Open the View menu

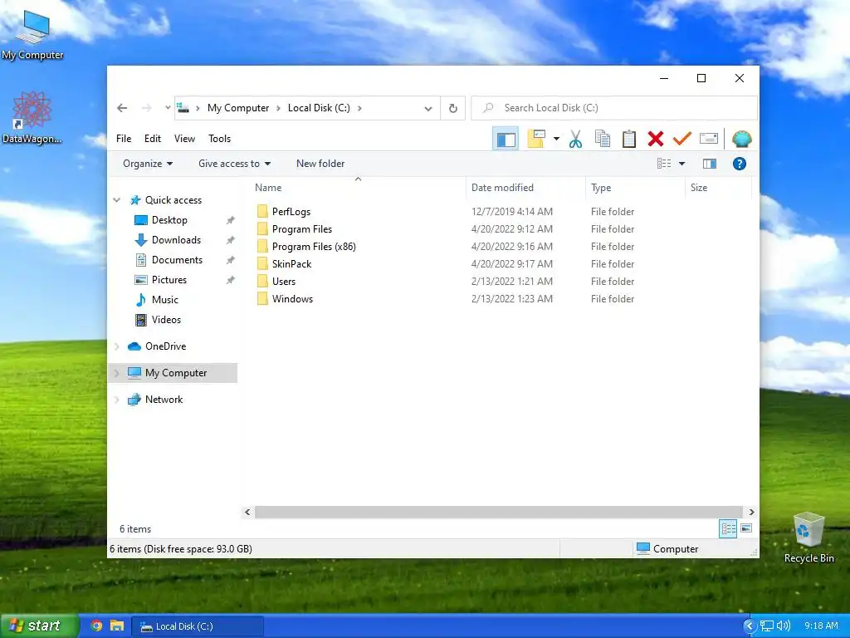184,139
